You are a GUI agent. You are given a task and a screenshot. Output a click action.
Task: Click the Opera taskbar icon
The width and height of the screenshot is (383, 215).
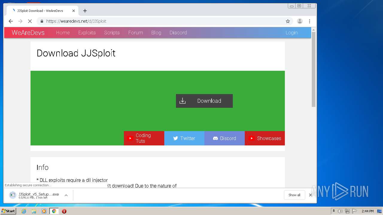click(x=64, y=211)
